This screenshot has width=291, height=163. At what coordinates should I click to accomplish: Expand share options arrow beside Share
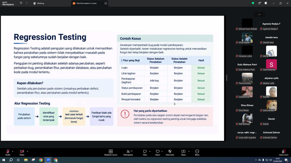point(189,151)
